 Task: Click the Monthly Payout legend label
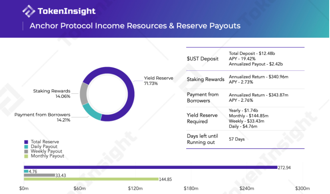pos(47,156)
